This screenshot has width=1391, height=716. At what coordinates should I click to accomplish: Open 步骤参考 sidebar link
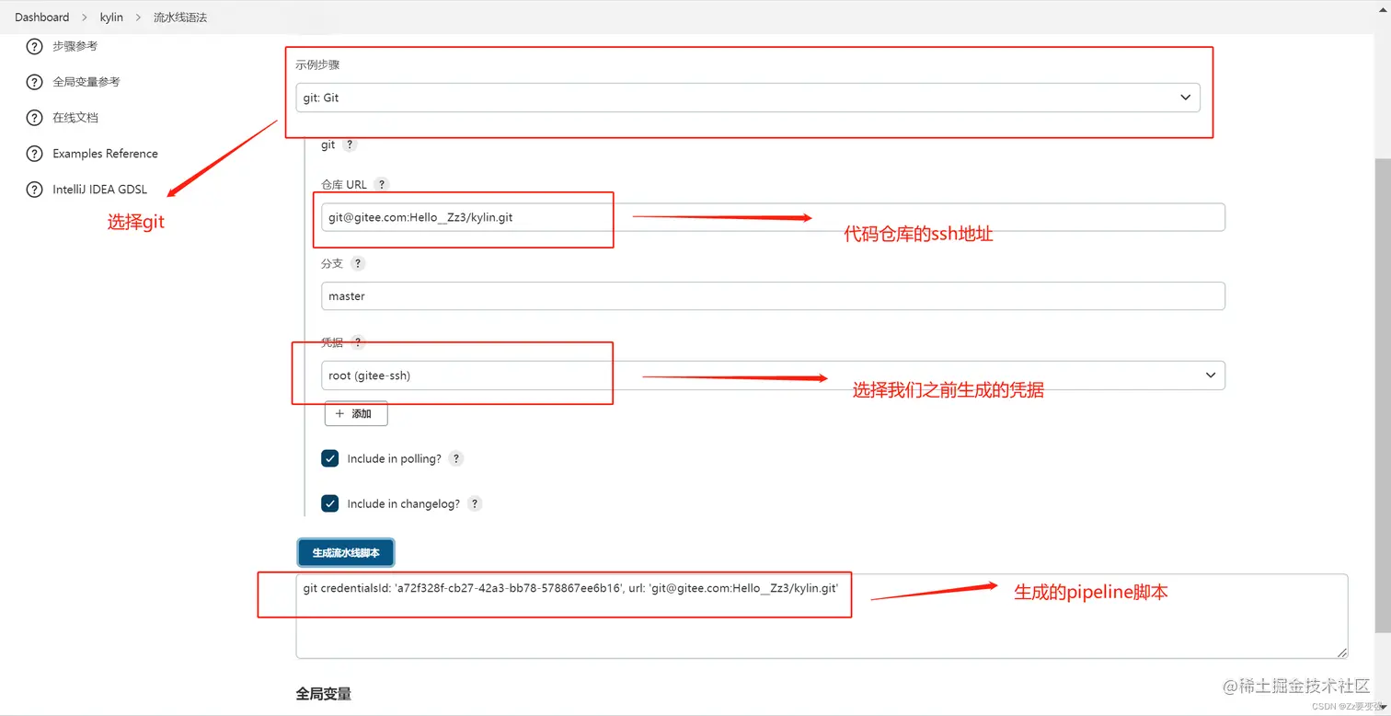75,46
